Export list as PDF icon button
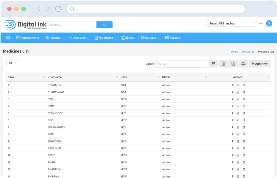 click(233, 64)
